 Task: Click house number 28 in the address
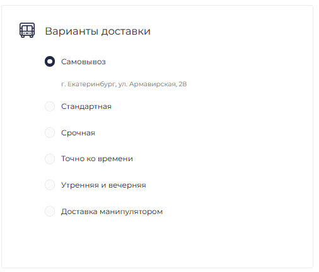(183, 84)
